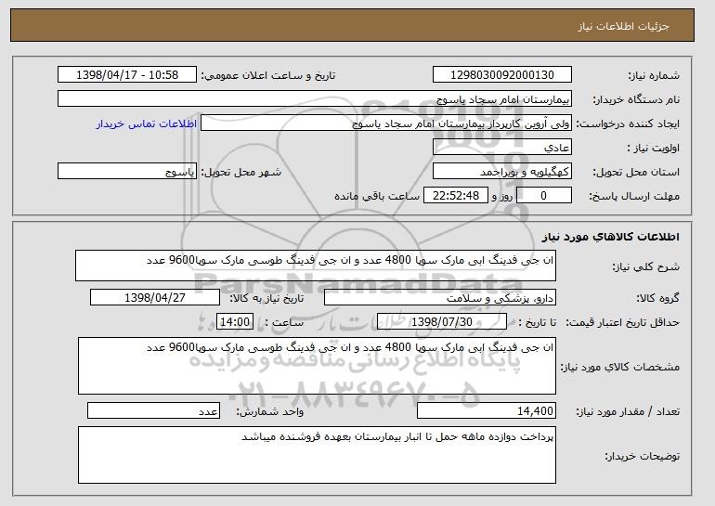Click the label واحد شمارش
Screen dimensions: 715x506
[x=269, y=411]
